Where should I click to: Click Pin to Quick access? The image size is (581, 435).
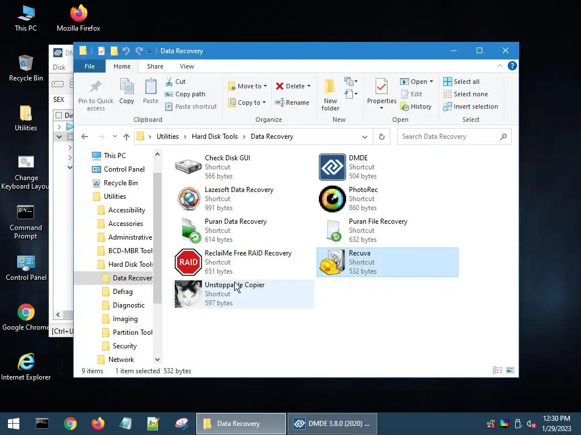click(x=96, y=95)
